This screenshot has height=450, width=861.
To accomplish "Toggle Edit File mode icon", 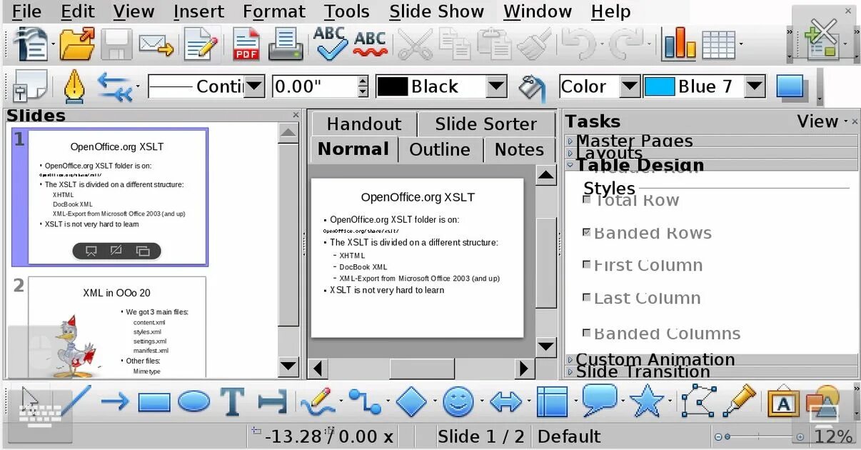I will click(x=202, y=45).
